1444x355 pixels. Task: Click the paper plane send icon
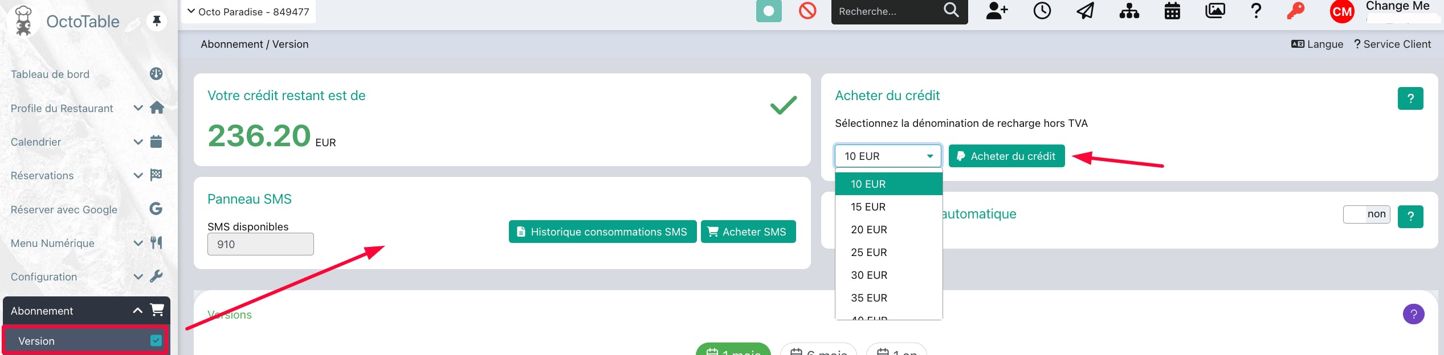pyautogui.click(x=1085, y=11)
